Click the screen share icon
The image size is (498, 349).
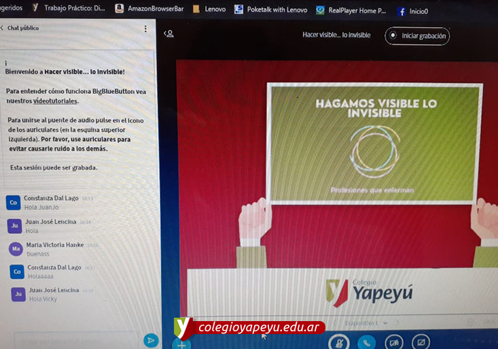(421, 343)
